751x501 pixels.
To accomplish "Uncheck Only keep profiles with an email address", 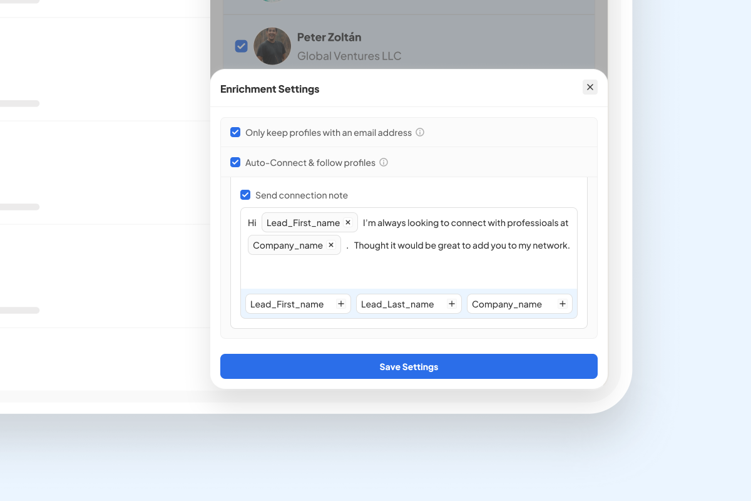I will pyautogui.click(x=235, y=132).
